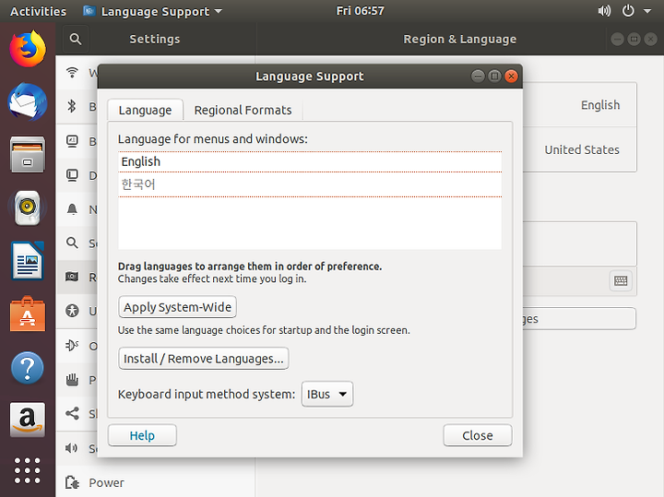Select the Online Accounts icon in sidebar
This screenshot has width=664, height=497.
point(72,346)
